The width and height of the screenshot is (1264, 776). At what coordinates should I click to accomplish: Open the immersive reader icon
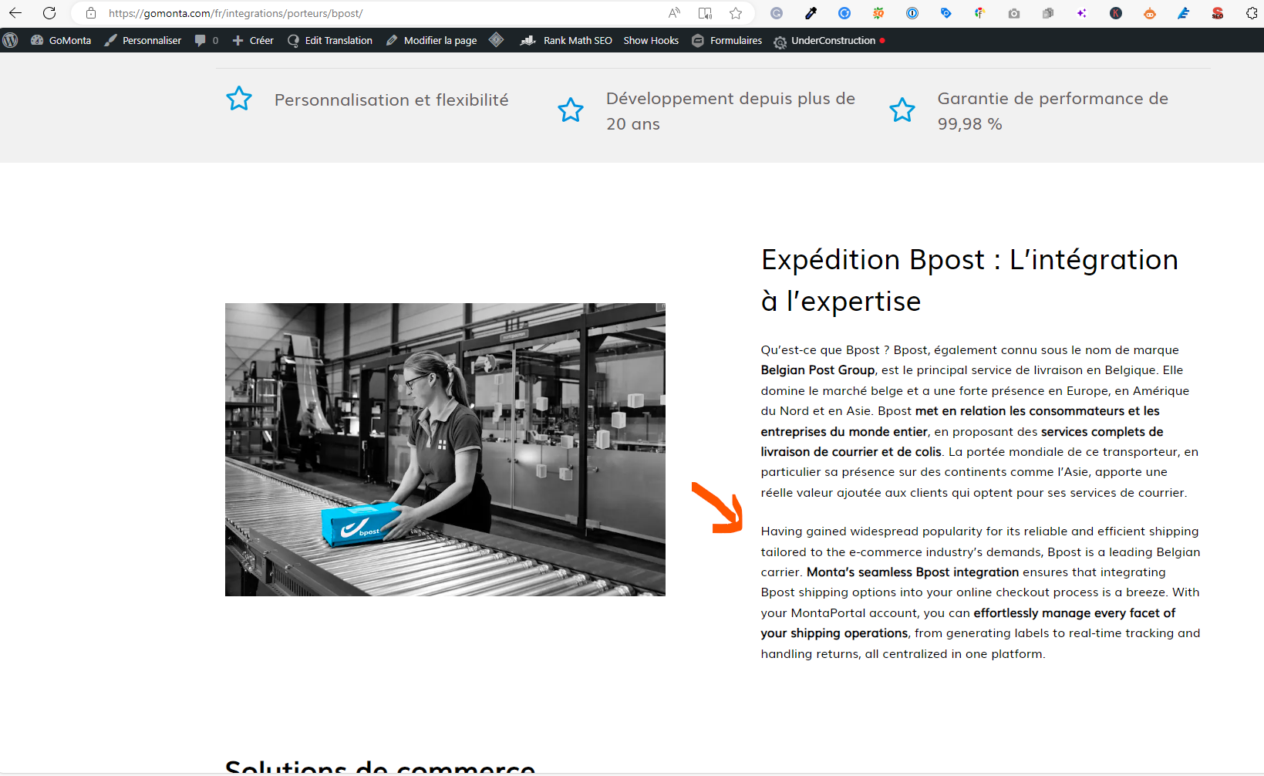coord(705,13)
